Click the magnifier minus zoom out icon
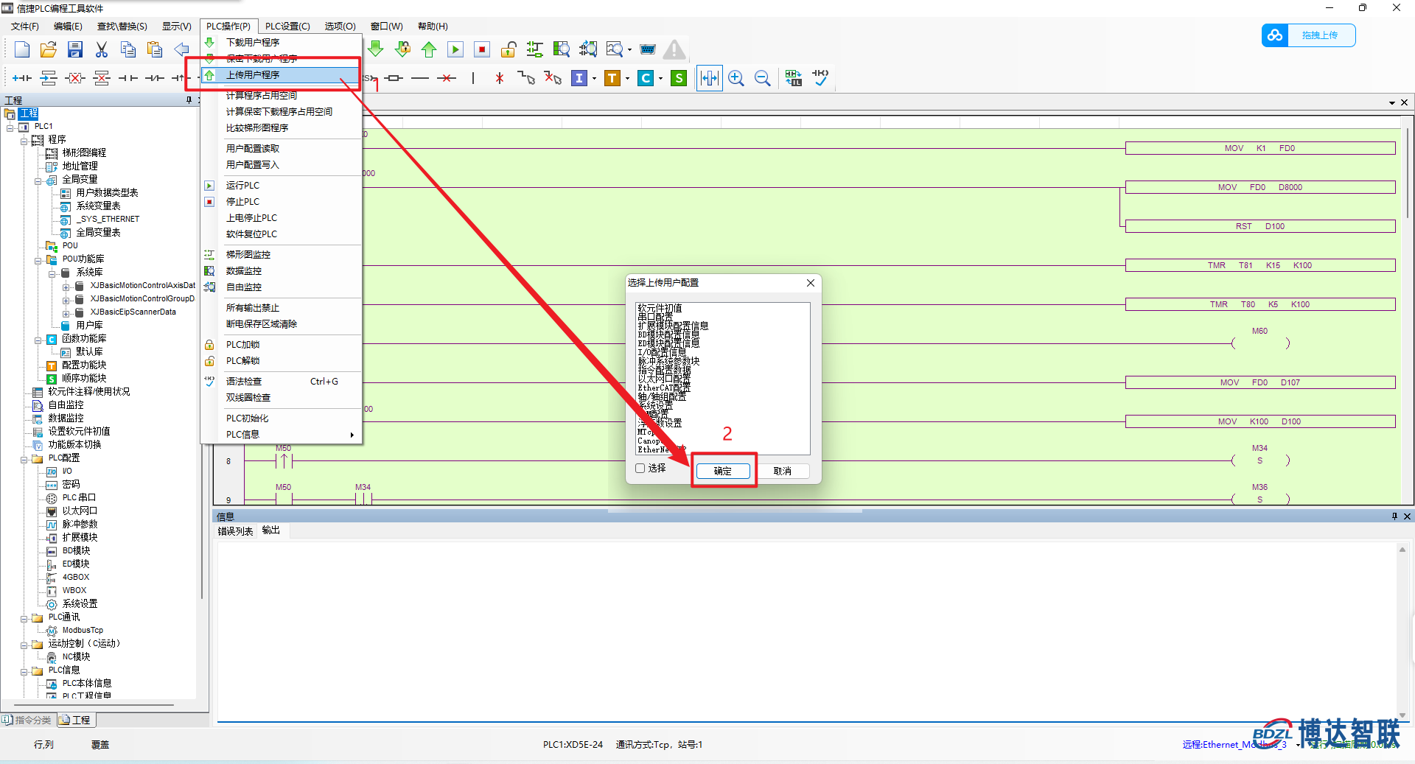1415x764 pixels. click(763, 78)
